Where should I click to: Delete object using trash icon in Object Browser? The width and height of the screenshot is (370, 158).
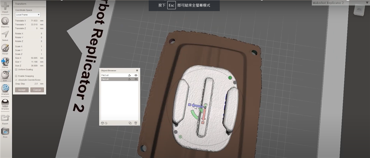pos(135,123)
